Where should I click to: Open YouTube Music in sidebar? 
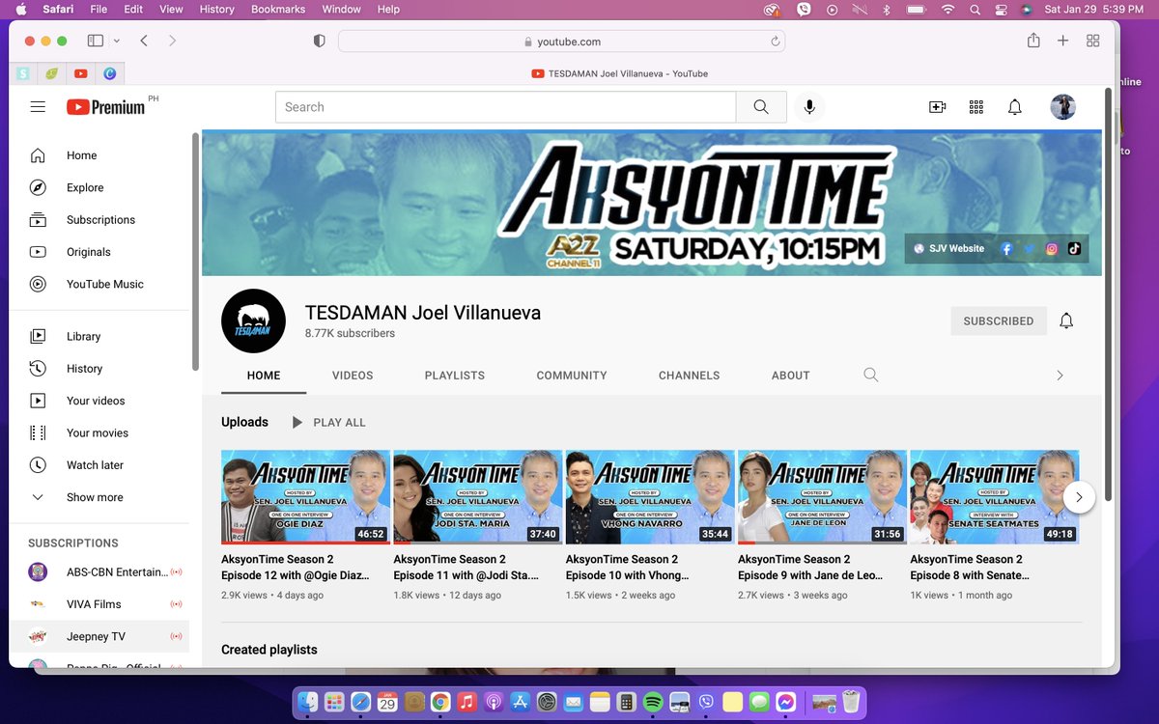99,284
